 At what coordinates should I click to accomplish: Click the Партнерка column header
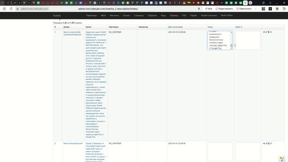[113, 27]
